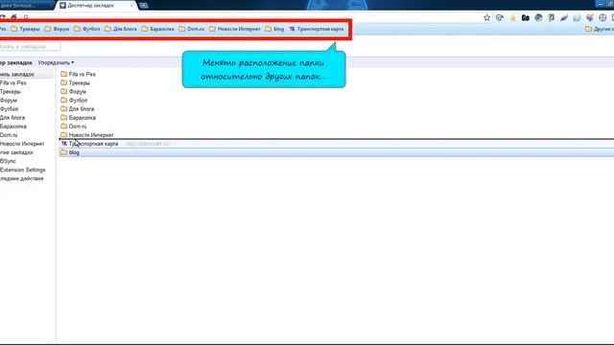
Task: Select Для блога row in the folder list
Action: point(337,108)
